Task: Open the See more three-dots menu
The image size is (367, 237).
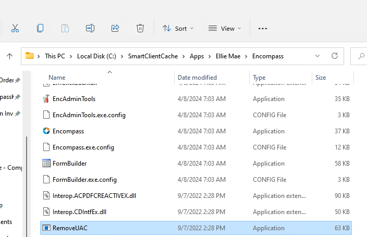Action: (x=263, y=29)
